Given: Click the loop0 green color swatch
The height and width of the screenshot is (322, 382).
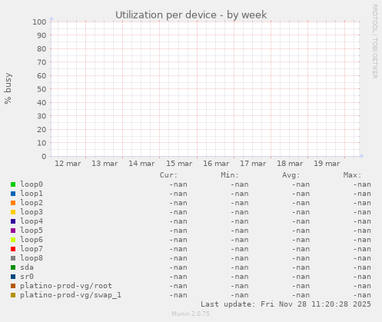Looking at the screenshot, I should (13, 184).
